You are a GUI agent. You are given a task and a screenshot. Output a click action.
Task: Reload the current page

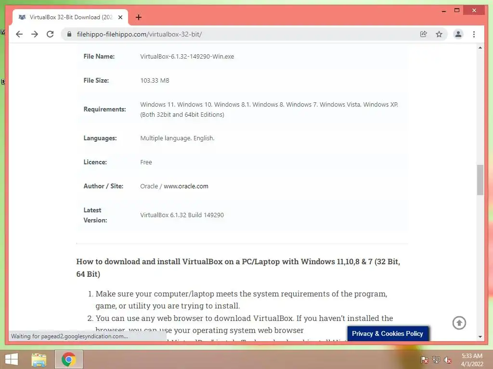click(50, 34)
